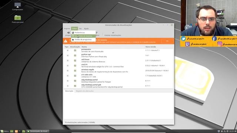The image size is (237, 133).
Task: Click the show desktop icon on the taskbar
Action: tap(11, 132)
